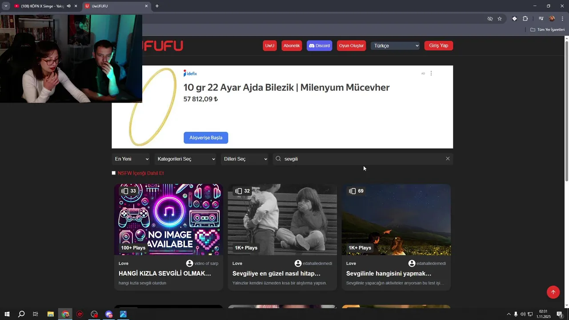
Task: Open the ad options three-dot icon
Action: coord(431,73)
